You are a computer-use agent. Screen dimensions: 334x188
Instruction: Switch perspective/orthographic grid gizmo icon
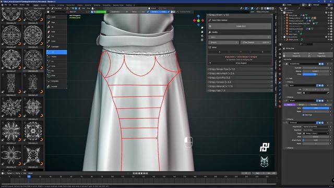[202, 40]
